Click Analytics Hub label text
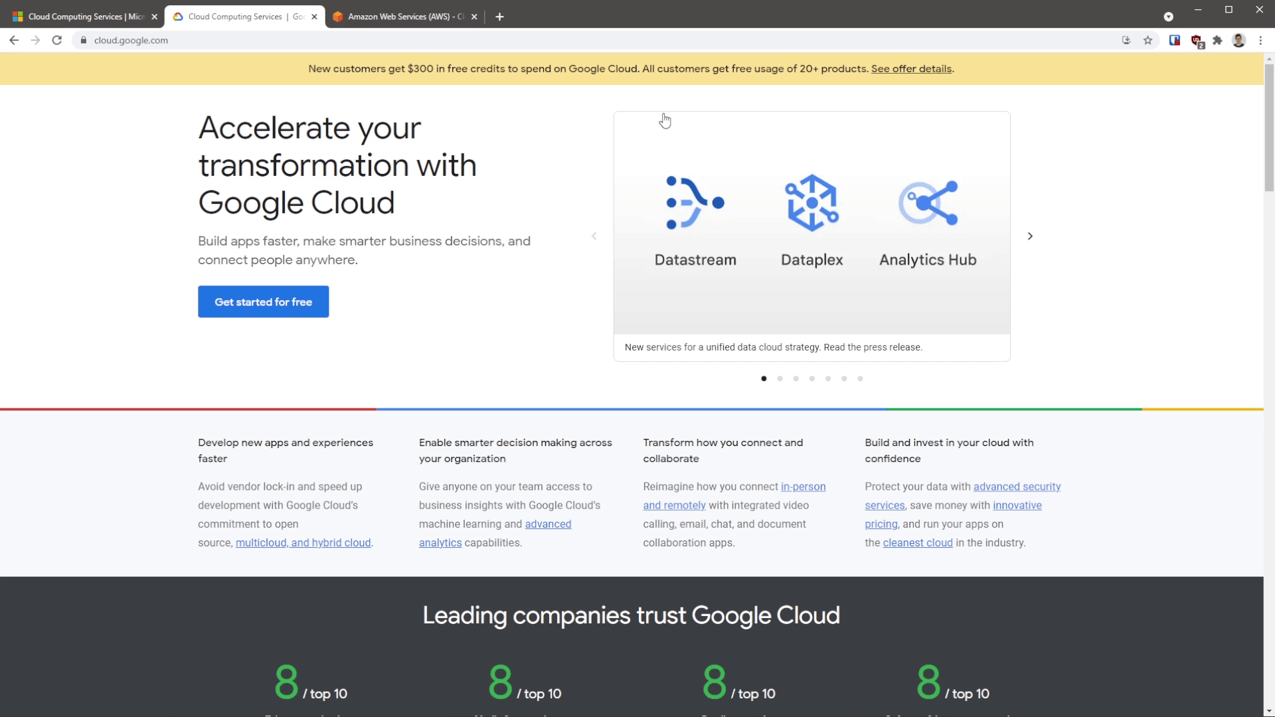The width and height of the screenshot is (1275, 717). 928,260
